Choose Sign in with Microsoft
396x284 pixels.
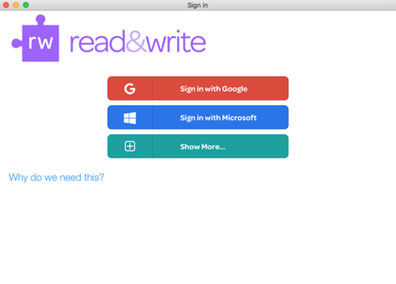[x=198, y=117]
